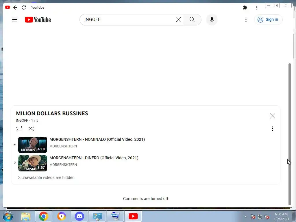Maximize the YouTube app window

[275, 5]
